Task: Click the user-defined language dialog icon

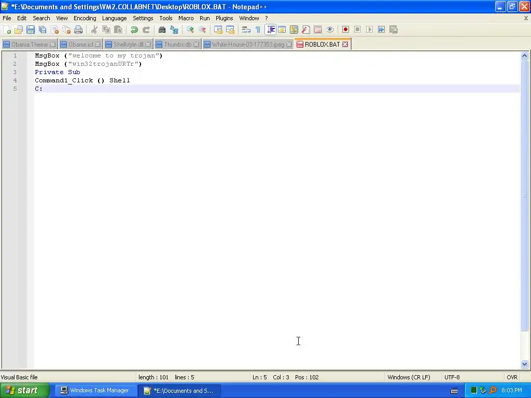Action: (x=282, y=30)
